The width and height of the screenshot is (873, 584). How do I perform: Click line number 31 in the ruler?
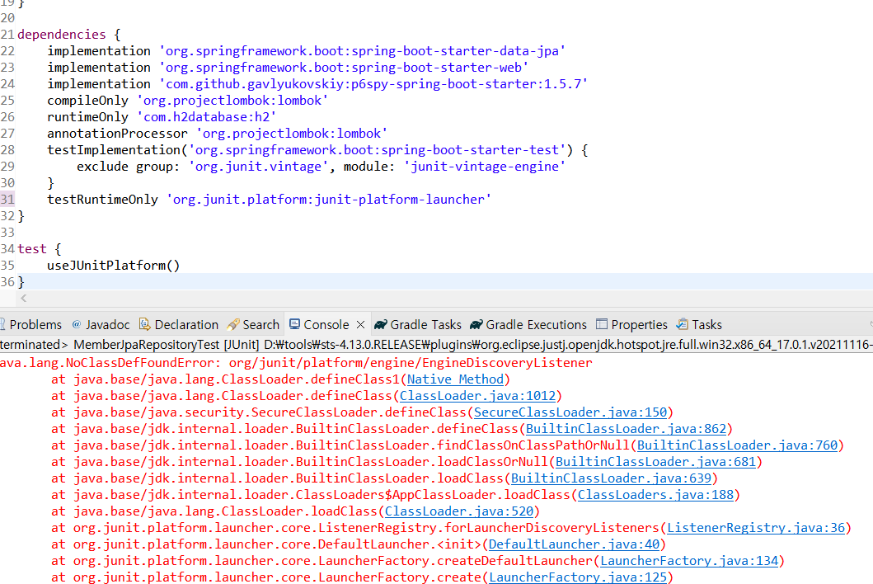pyautogui.click(x=8, y=199)
